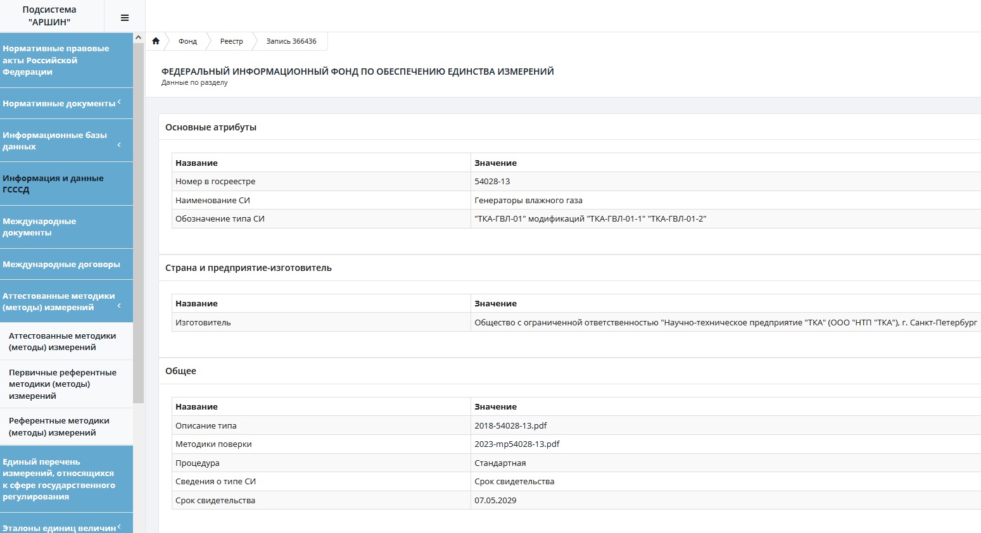Click the Описание типа label
This screenshot has width=981, height=533.
pyautogui.click(x=206, y=425)
